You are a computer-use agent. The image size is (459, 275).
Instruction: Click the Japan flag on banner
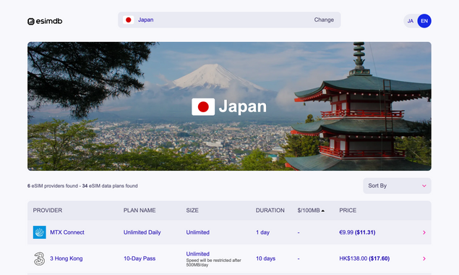pyautogui.click(x=203, y=106)
